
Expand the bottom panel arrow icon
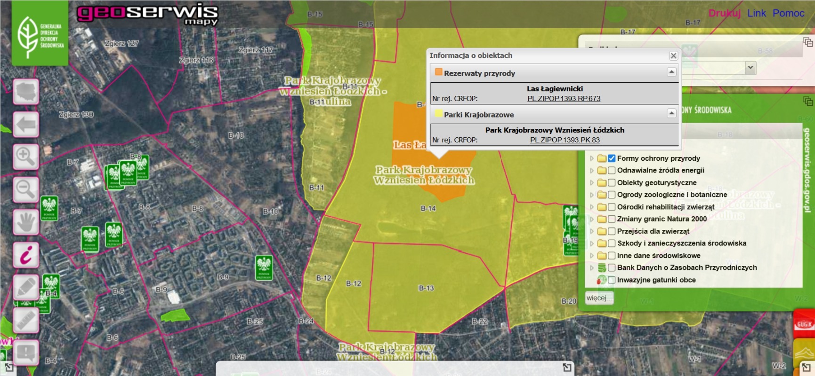[567, 368]
